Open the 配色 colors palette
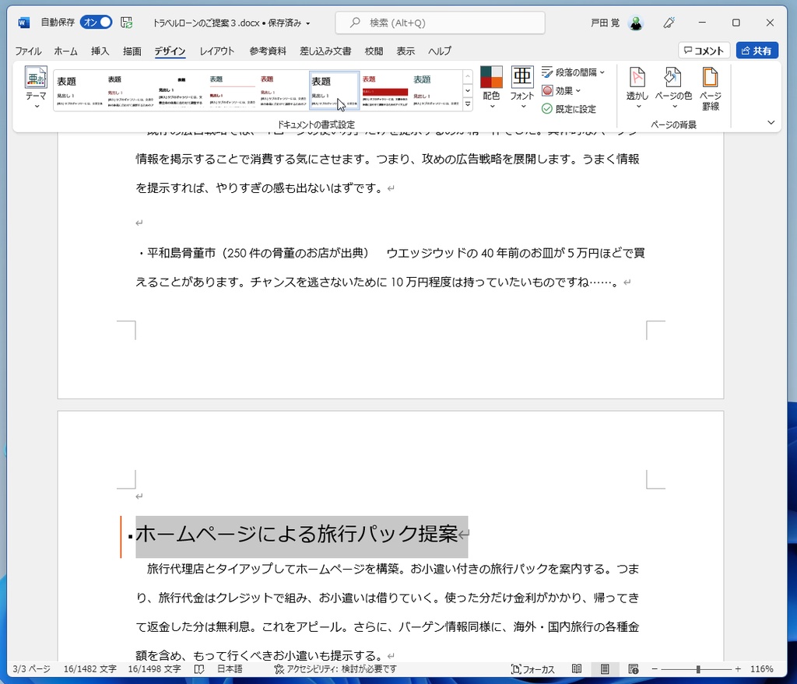The image size is (797, 684). [x=491, y=87]
